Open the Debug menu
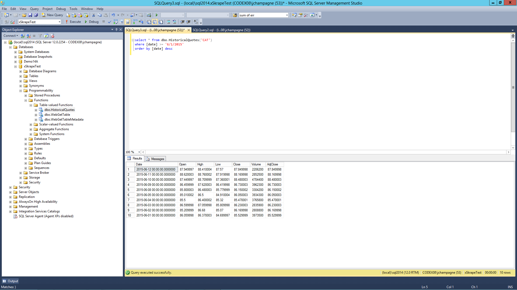 tap(61, 9)
